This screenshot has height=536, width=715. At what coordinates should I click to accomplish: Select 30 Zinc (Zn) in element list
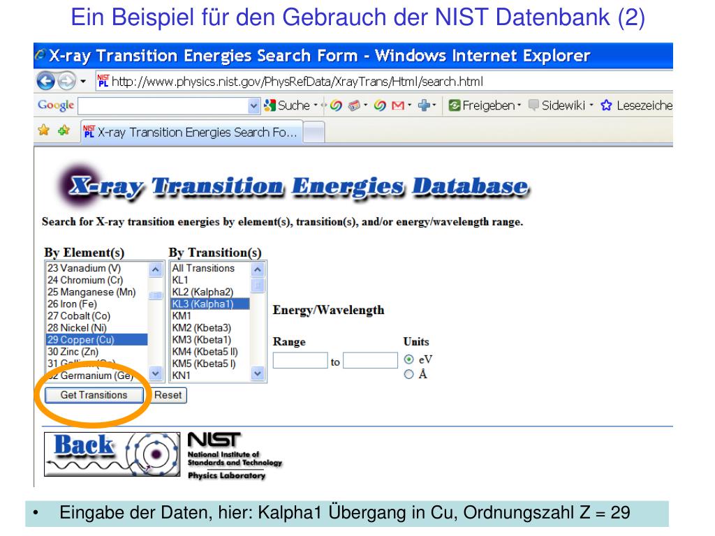point(96,352)
